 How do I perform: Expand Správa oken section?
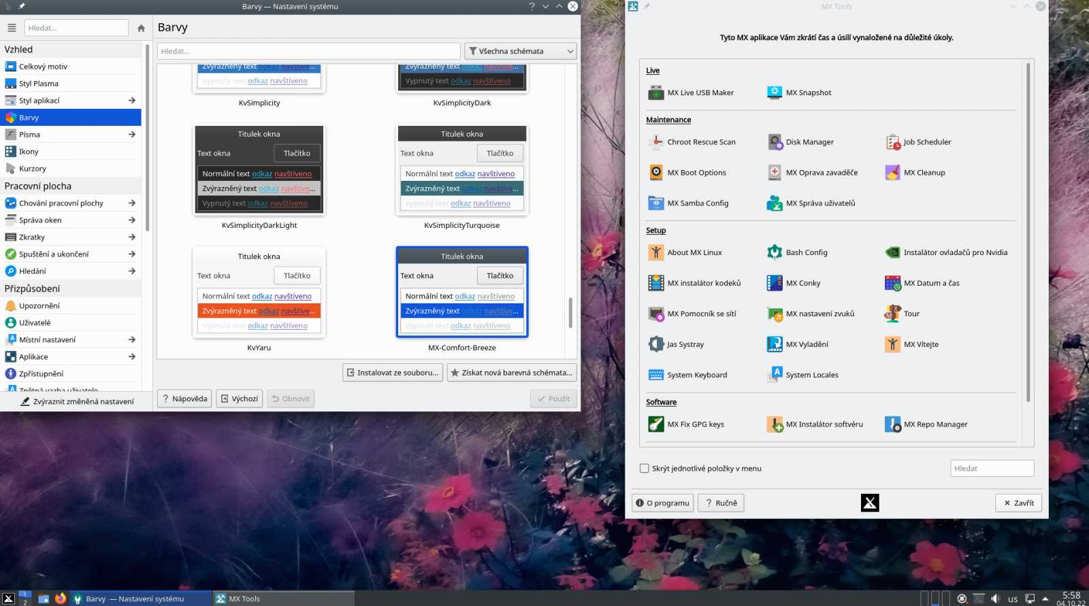pyautogui.click(x=131, y=220)
